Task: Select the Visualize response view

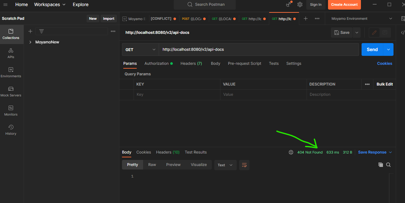Action: point(199,165)
